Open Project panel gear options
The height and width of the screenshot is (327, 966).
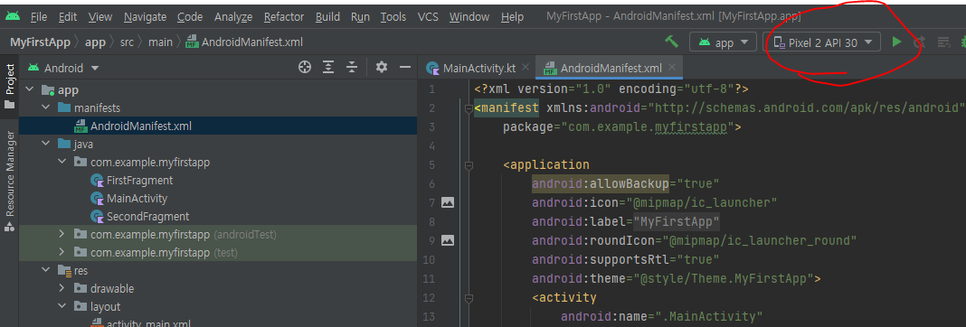click(x=382, y=67)
